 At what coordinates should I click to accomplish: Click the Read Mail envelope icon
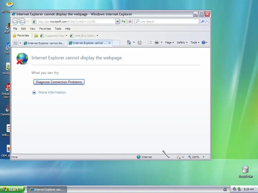pyautogui.click(x=150, y=43)
